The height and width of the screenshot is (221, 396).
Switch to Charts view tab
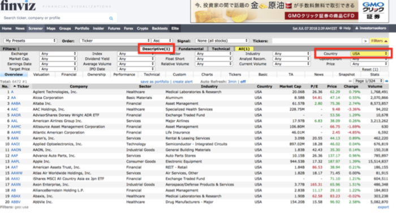click(x=207, y=75)
